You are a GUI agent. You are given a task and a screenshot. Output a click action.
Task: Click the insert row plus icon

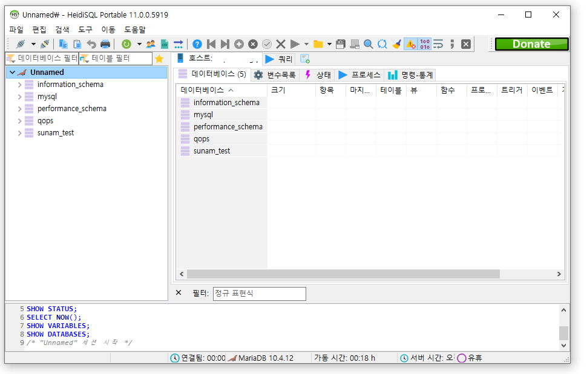tap(239, 44)
